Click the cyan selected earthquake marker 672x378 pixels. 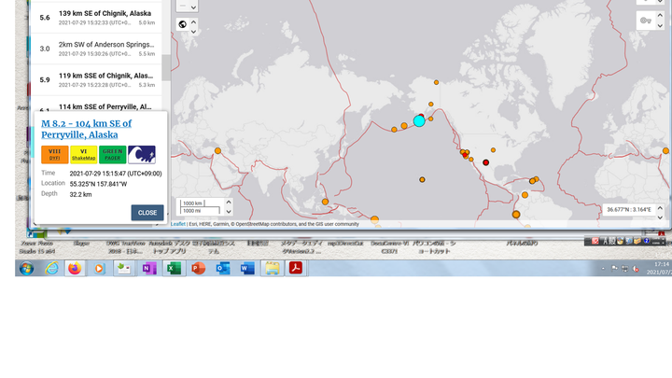click(x=419, y=121)
